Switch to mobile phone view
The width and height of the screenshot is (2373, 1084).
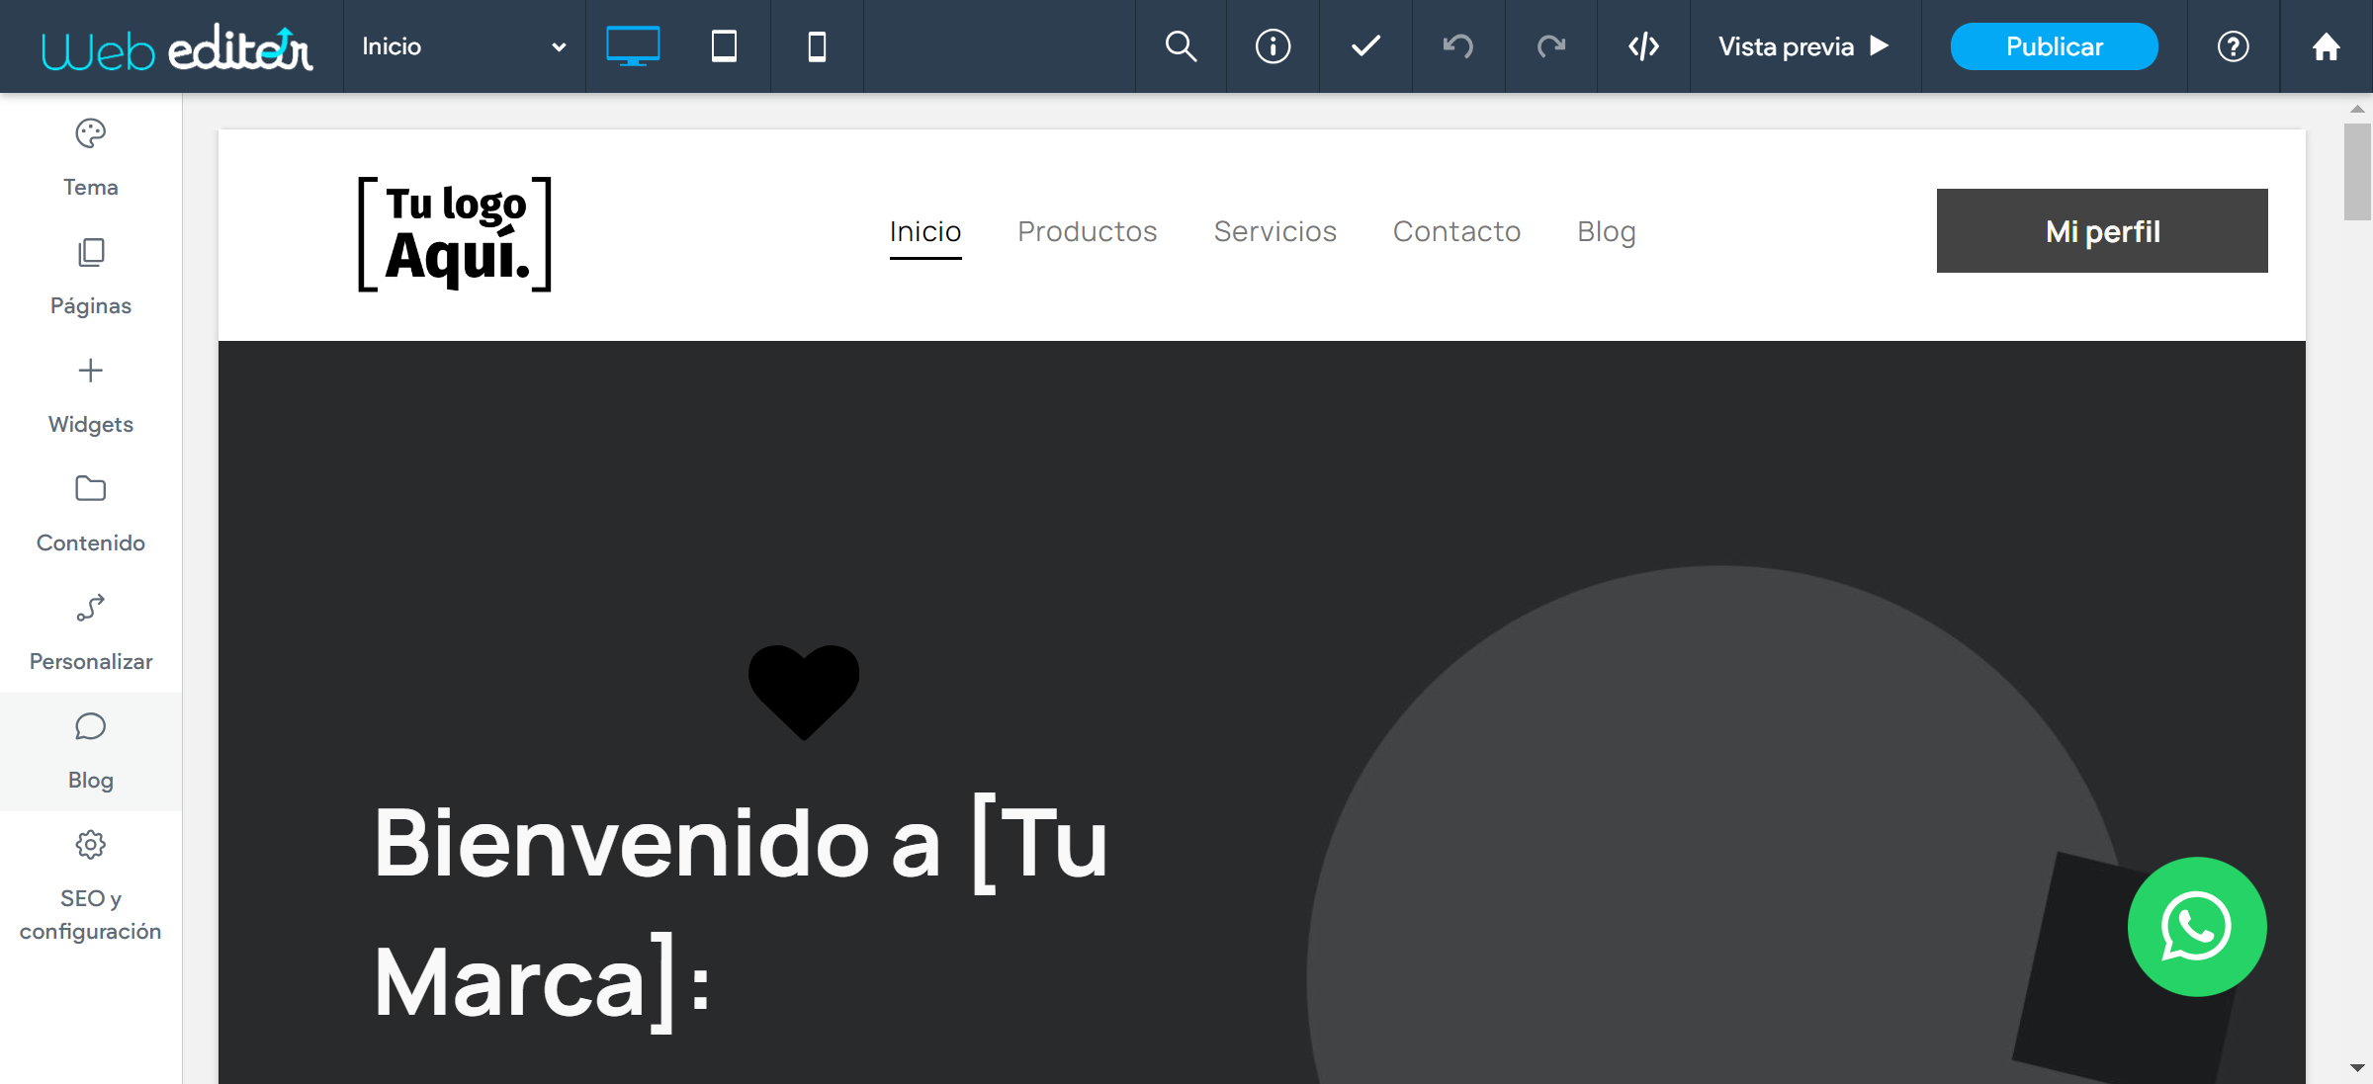click(x=817, y=46)
